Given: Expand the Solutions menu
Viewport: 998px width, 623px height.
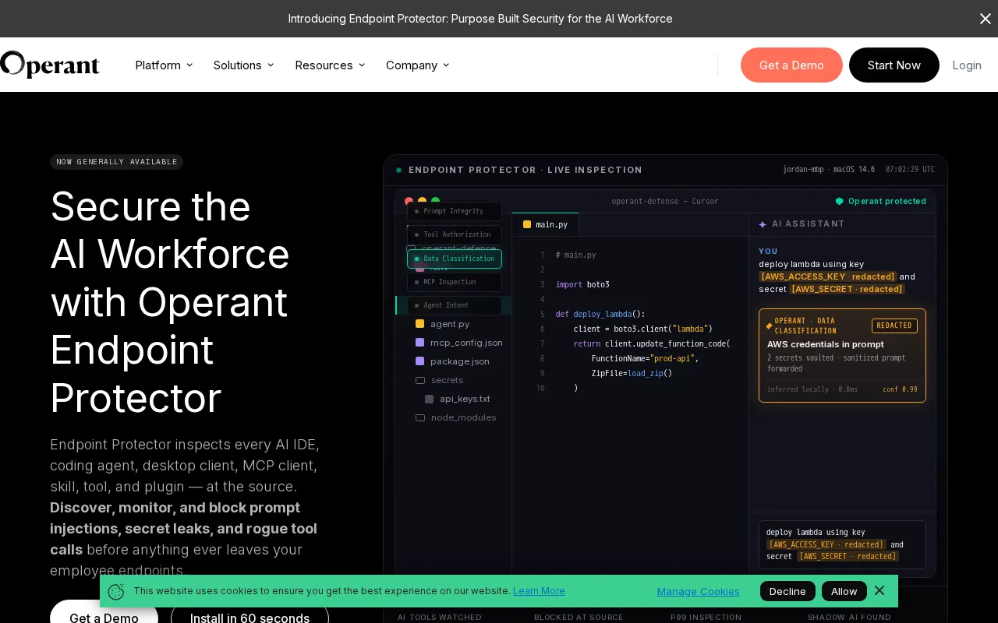Looking at the screenshot, I should (244, 65).
